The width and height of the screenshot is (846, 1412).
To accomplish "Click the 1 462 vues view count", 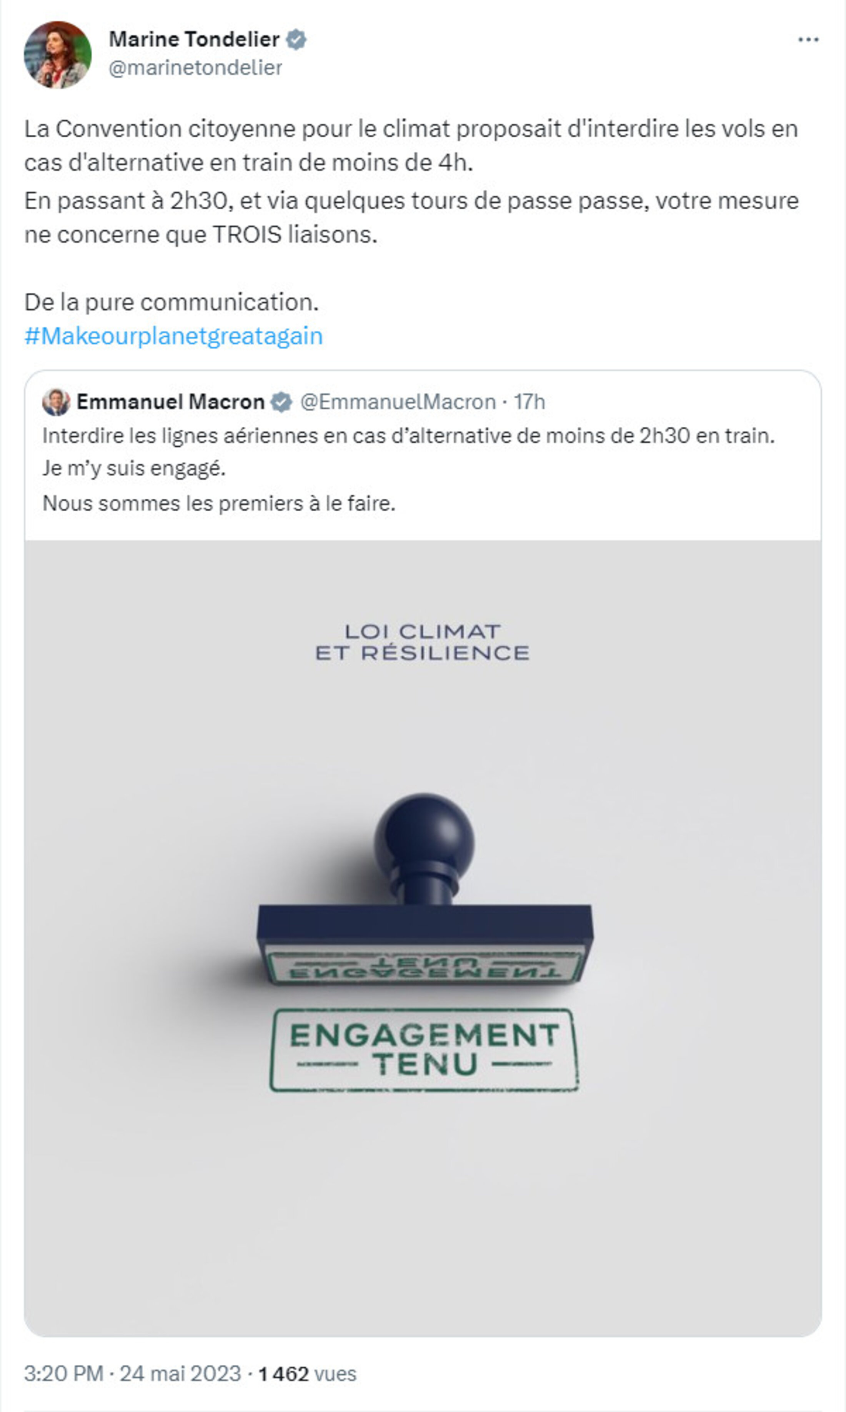I will (307, 1374).
